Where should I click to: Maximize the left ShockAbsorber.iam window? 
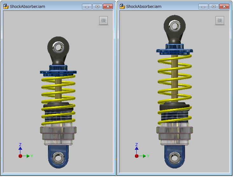click(97, 7)
